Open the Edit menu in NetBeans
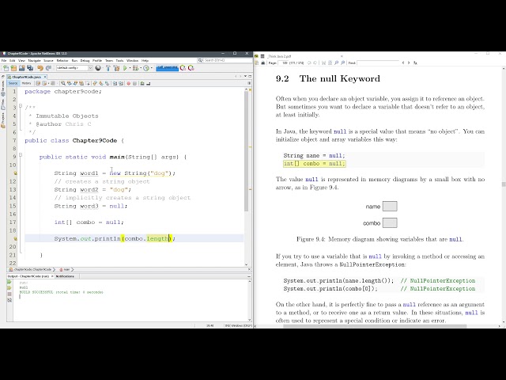The image size is (506, 380). (x=13, y=60)
